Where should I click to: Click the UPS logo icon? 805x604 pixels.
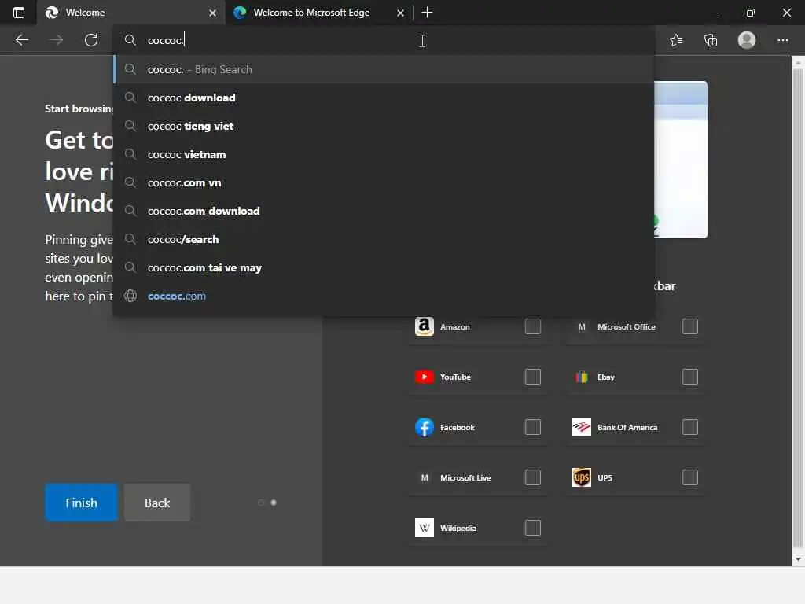(x=582, y=477)
